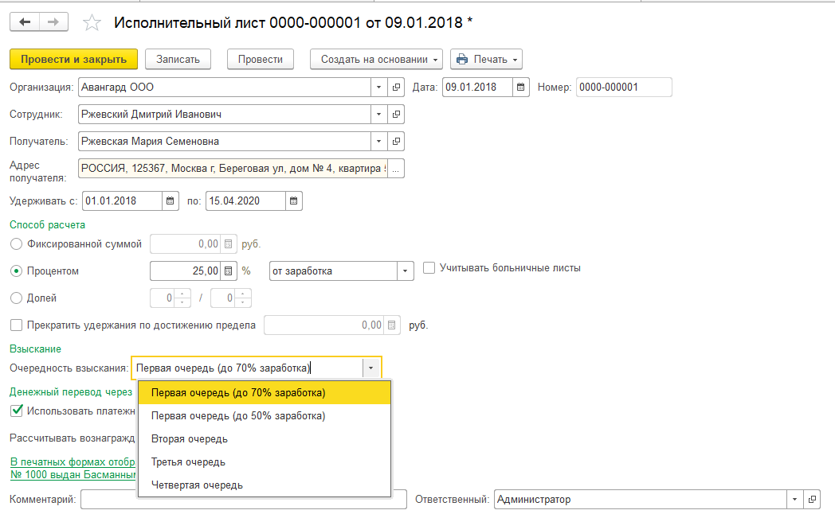Enable Учитывать больничные листы checkbox
Viewport: 835px width, 514px height.
click(429, 268)
